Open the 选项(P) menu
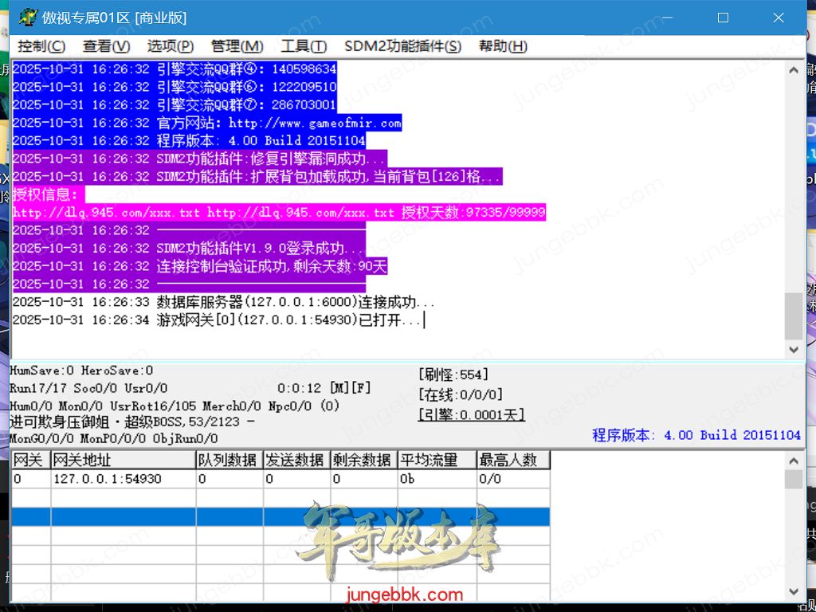 (170, 46)
